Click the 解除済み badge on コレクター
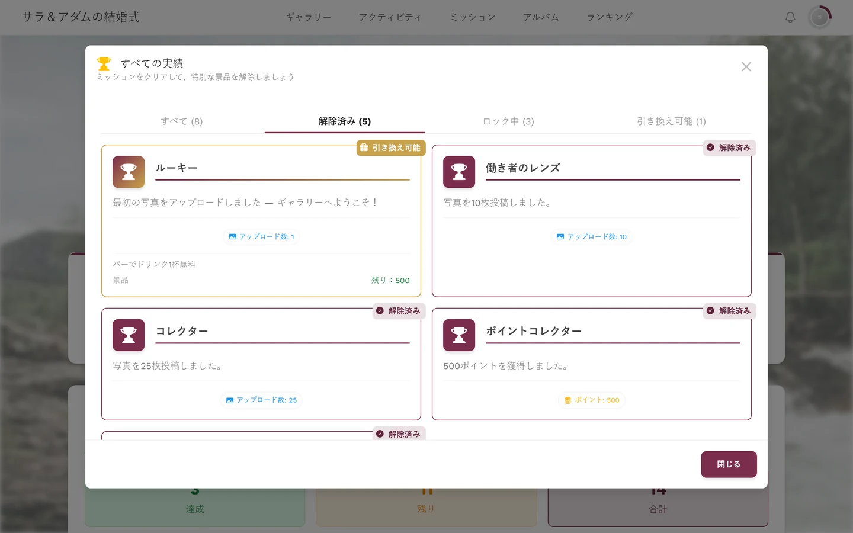The width and height of the screenshot is (853, 533). 399,311
